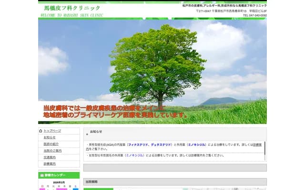Go to 当院のご案内 page
This screenshot has height=190, width=305.
coord(52,151)
